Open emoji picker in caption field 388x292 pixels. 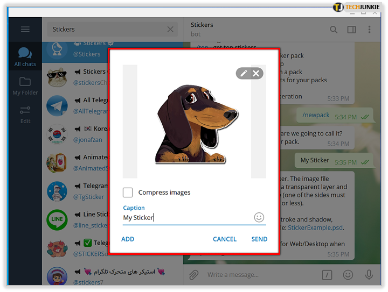click(259, 217)
